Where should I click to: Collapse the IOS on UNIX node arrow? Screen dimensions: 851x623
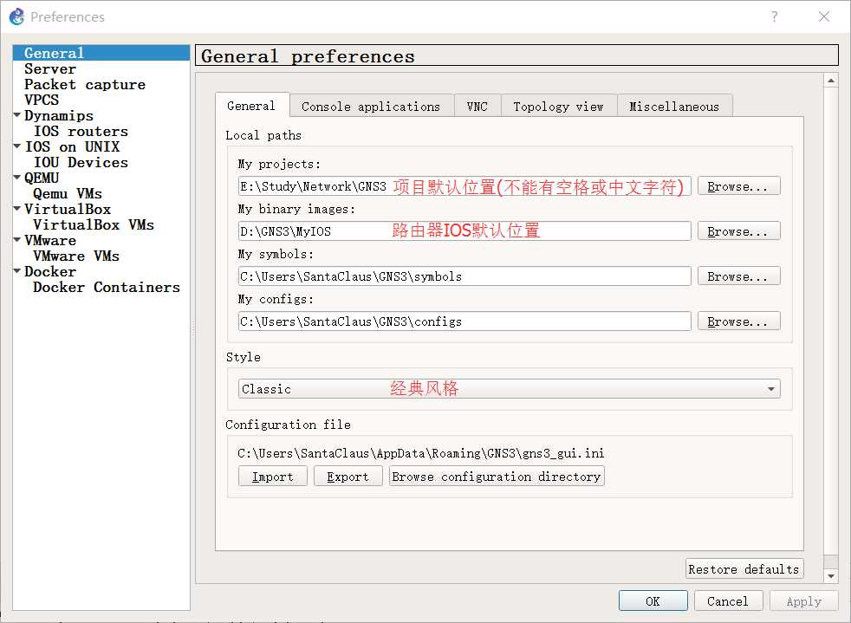(17, 146)
